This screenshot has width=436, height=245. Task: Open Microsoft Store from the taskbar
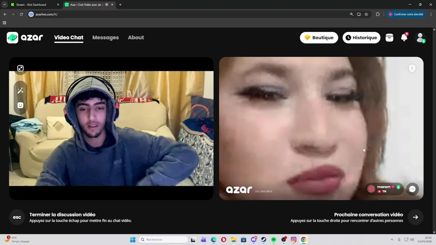[x=243, y=240]
